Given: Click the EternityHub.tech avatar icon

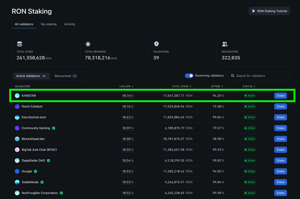Looking at the screenshot, I should tap(17, 117).
